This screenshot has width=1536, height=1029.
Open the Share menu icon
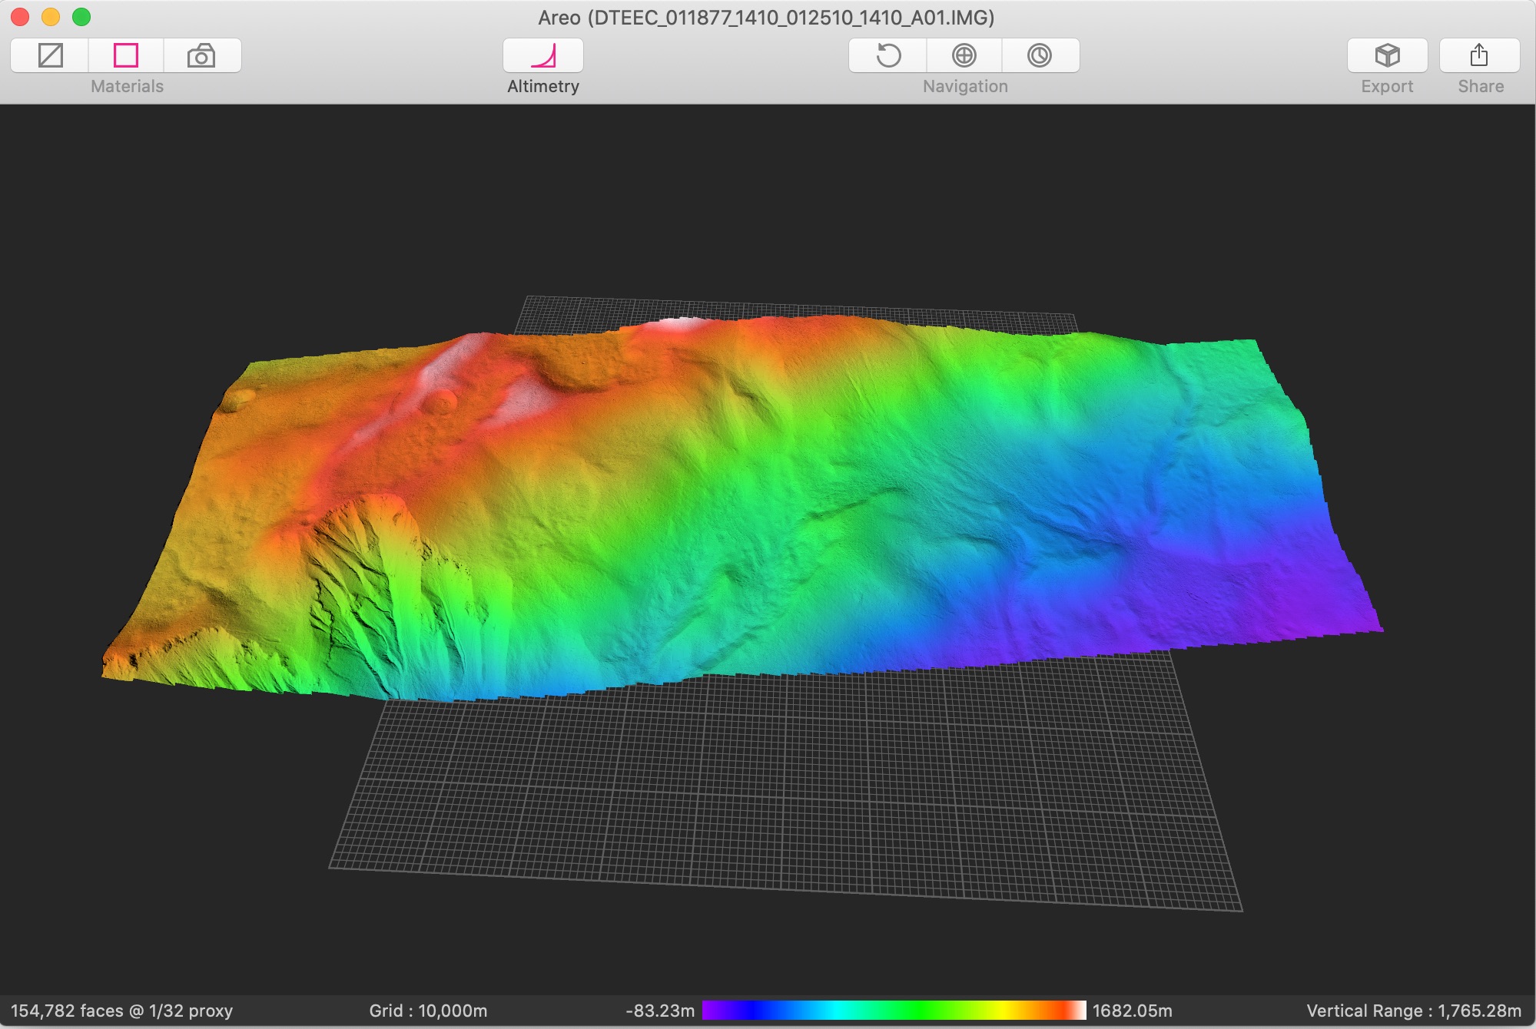[x=1478, y=55]
